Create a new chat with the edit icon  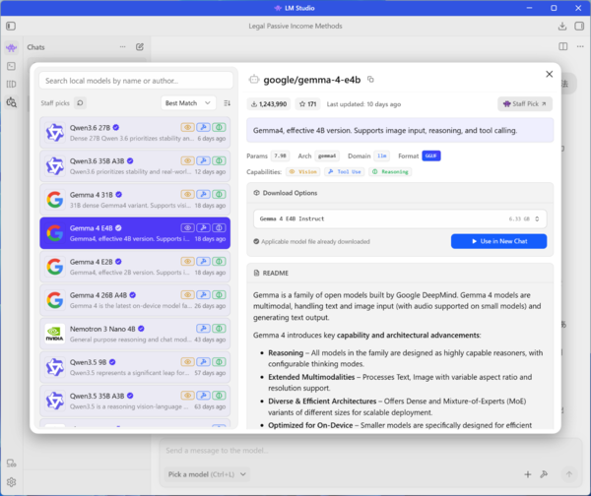[140, 47]
